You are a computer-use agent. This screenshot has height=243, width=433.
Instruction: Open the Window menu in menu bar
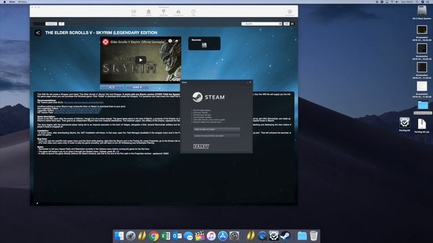[x=22, y=1]
